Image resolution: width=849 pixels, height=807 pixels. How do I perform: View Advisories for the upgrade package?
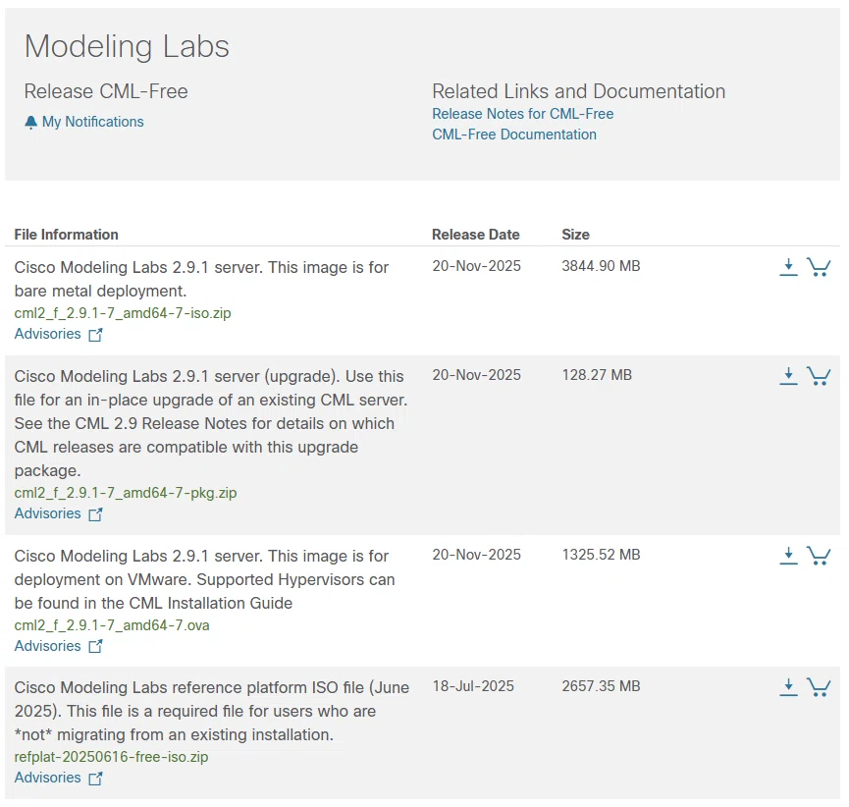(48, 513)
